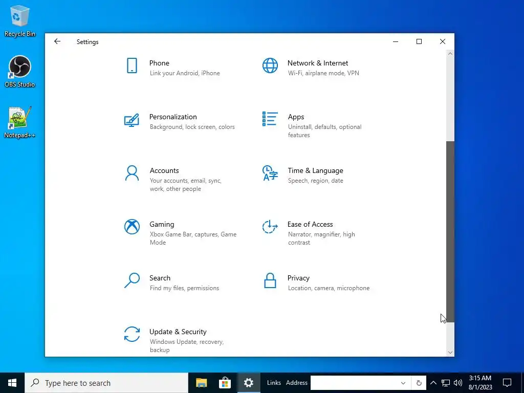Launch the OBS Studio desktop shortcut

(20, 72)
